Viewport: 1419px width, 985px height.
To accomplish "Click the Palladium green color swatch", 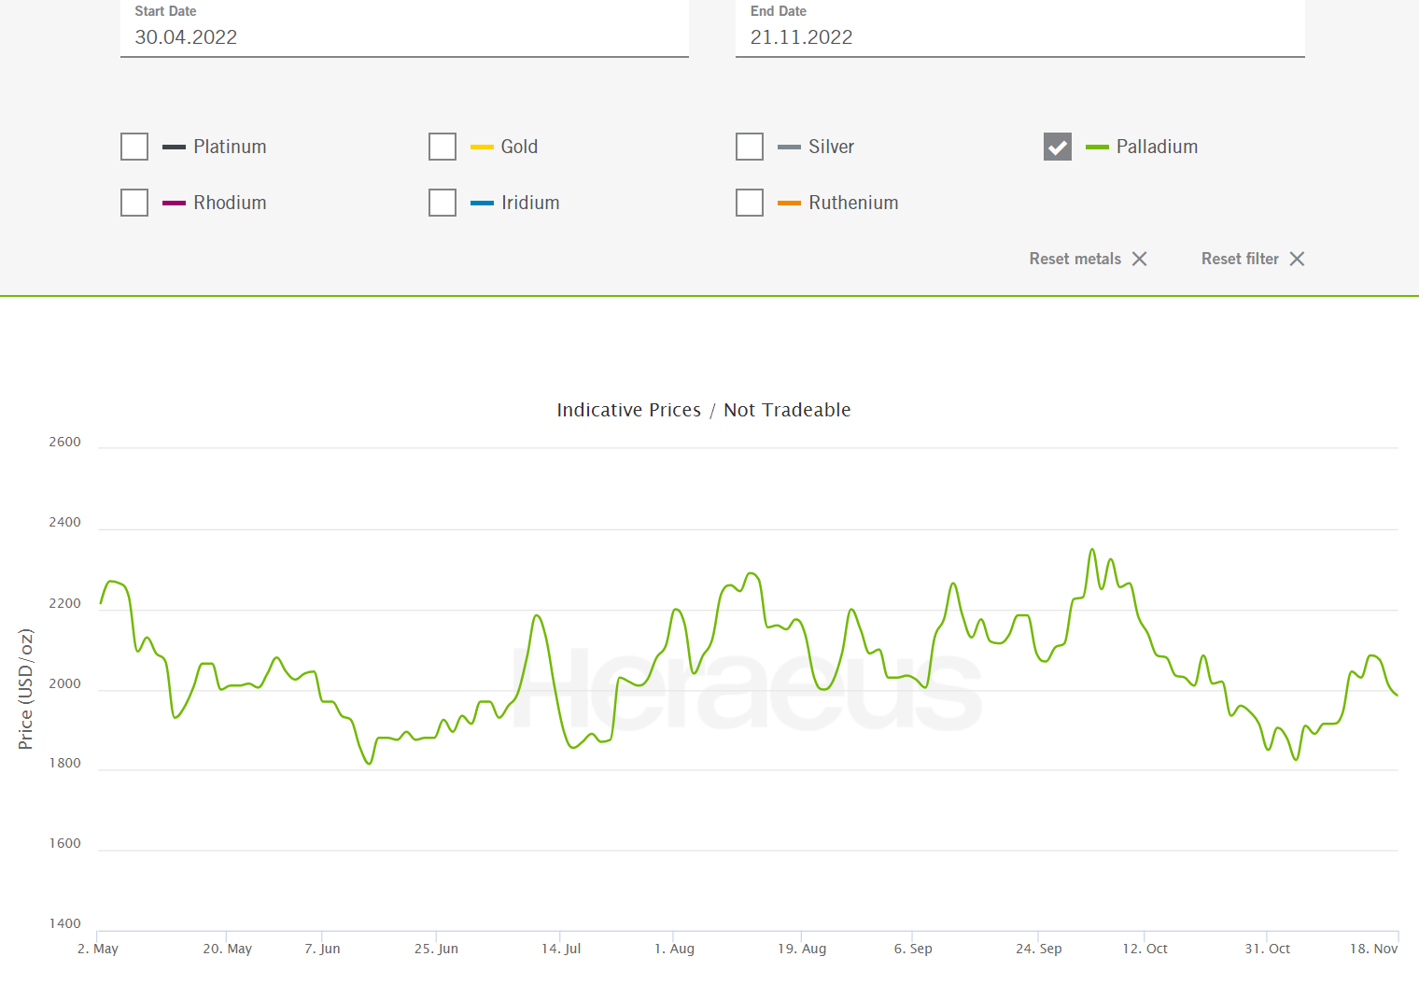I will tap(1097, 147).
